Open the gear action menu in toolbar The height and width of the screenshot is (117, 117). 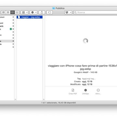pos(33,12)
